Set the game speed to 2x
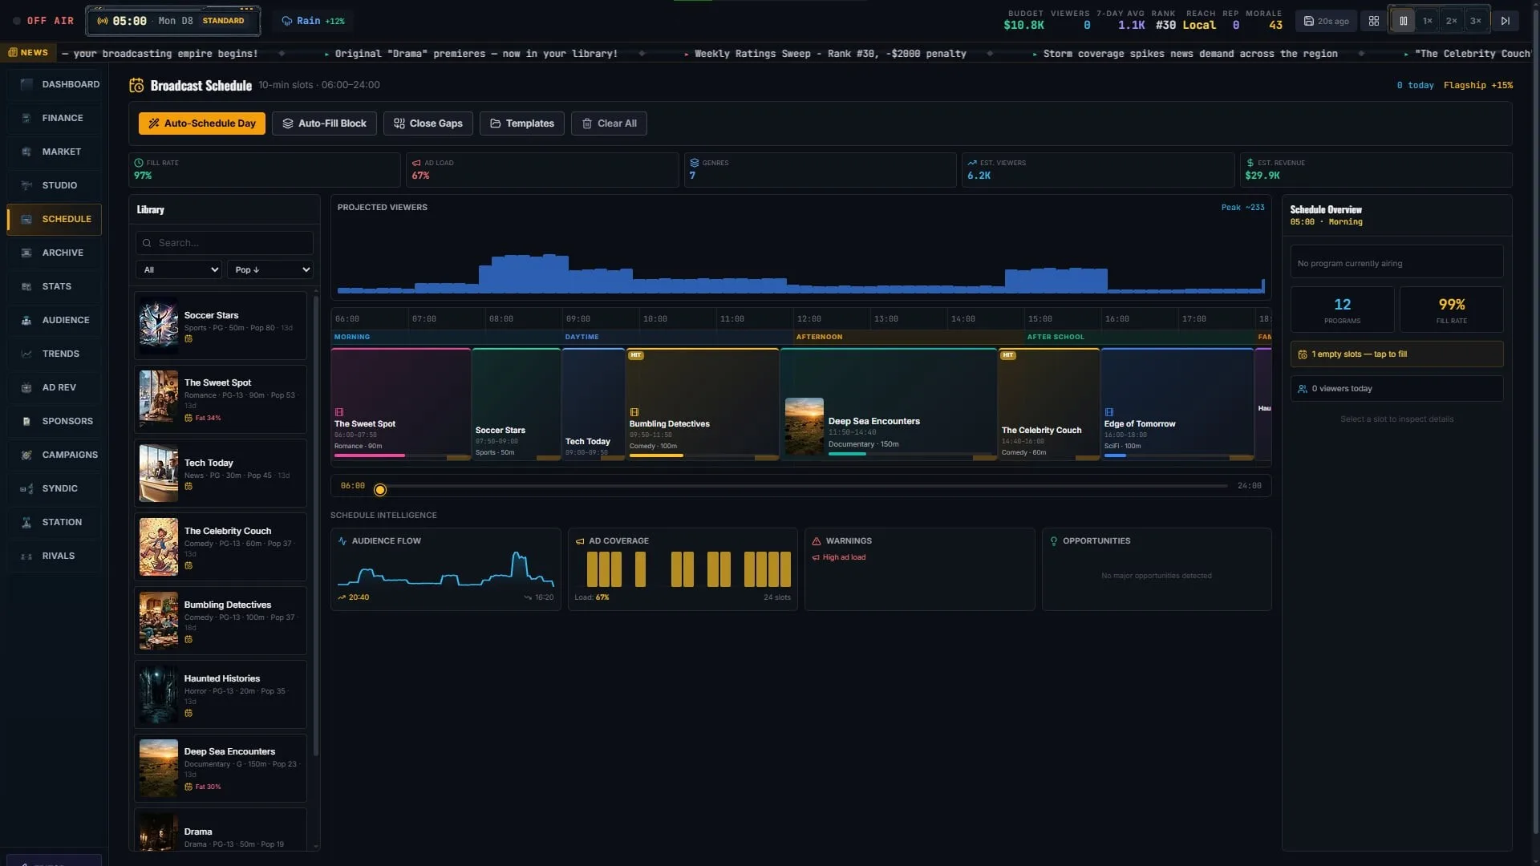1540x866 pixels. (x=1451, y=21)
